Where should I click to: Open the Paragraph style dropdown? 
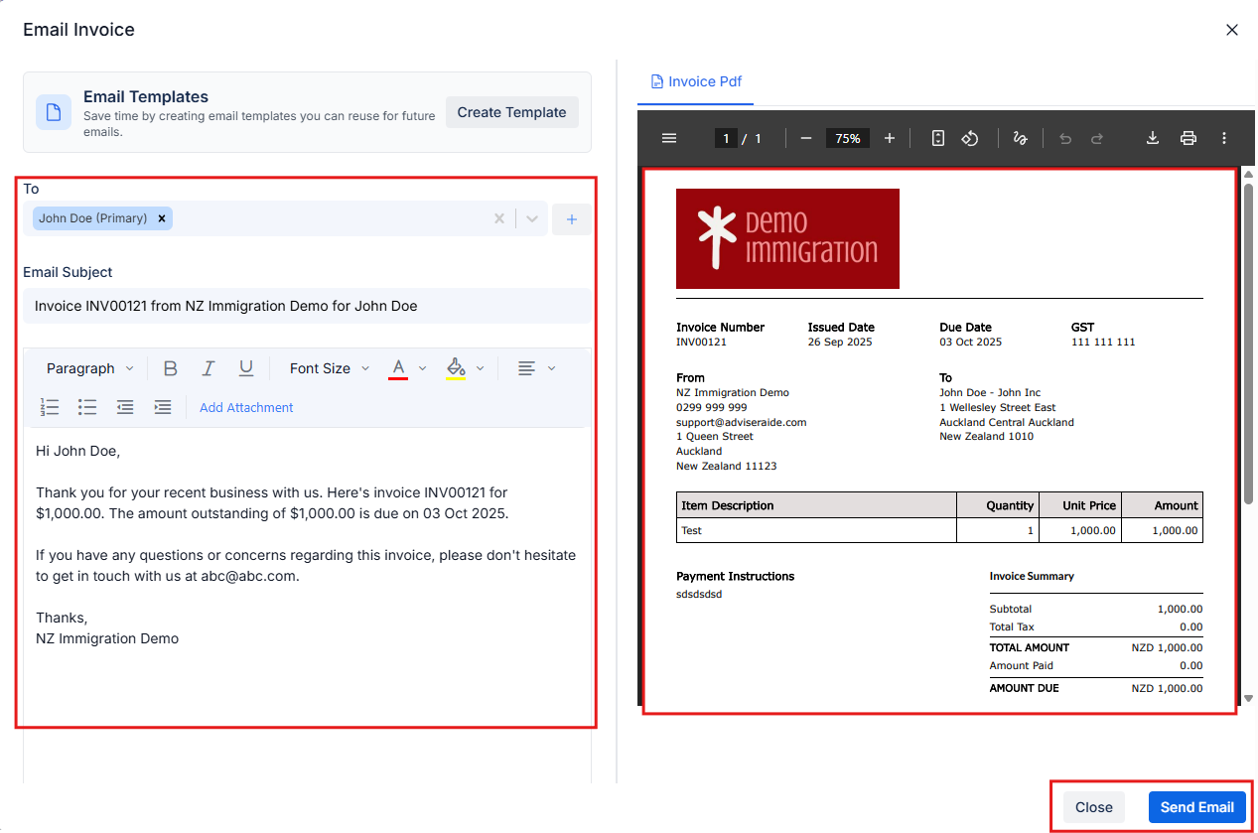click(87, 367)
